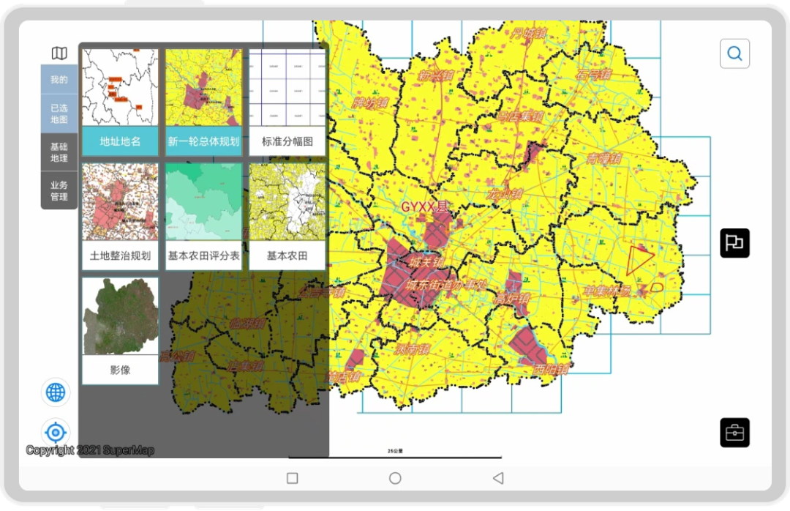This screenshot has height=511, width=790.
Task: Select the 新一轮总体规划 map thumbnail
Action: click(203, 102)
